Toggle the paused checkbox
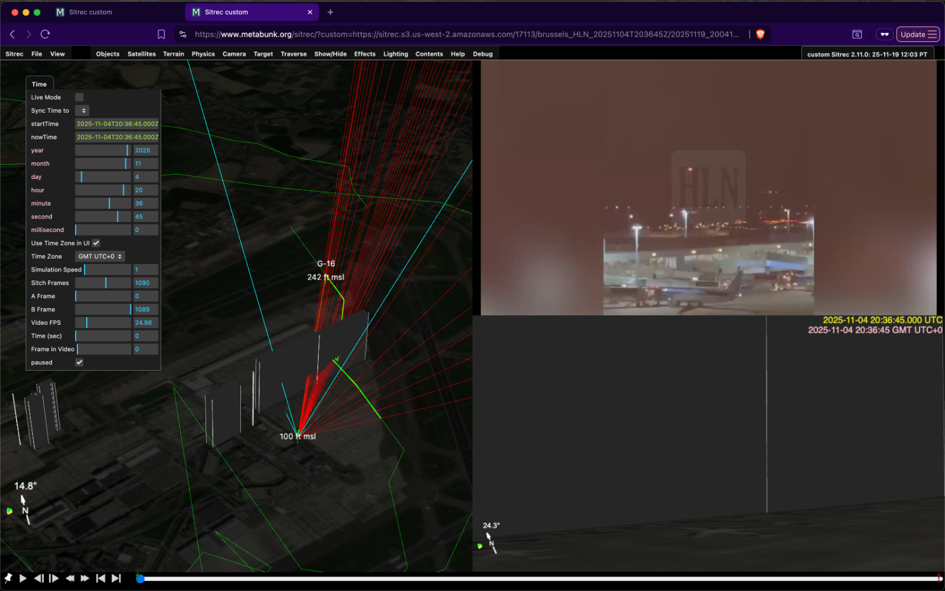Viewport: 945px width, 591px height. [x=79, y=362]
